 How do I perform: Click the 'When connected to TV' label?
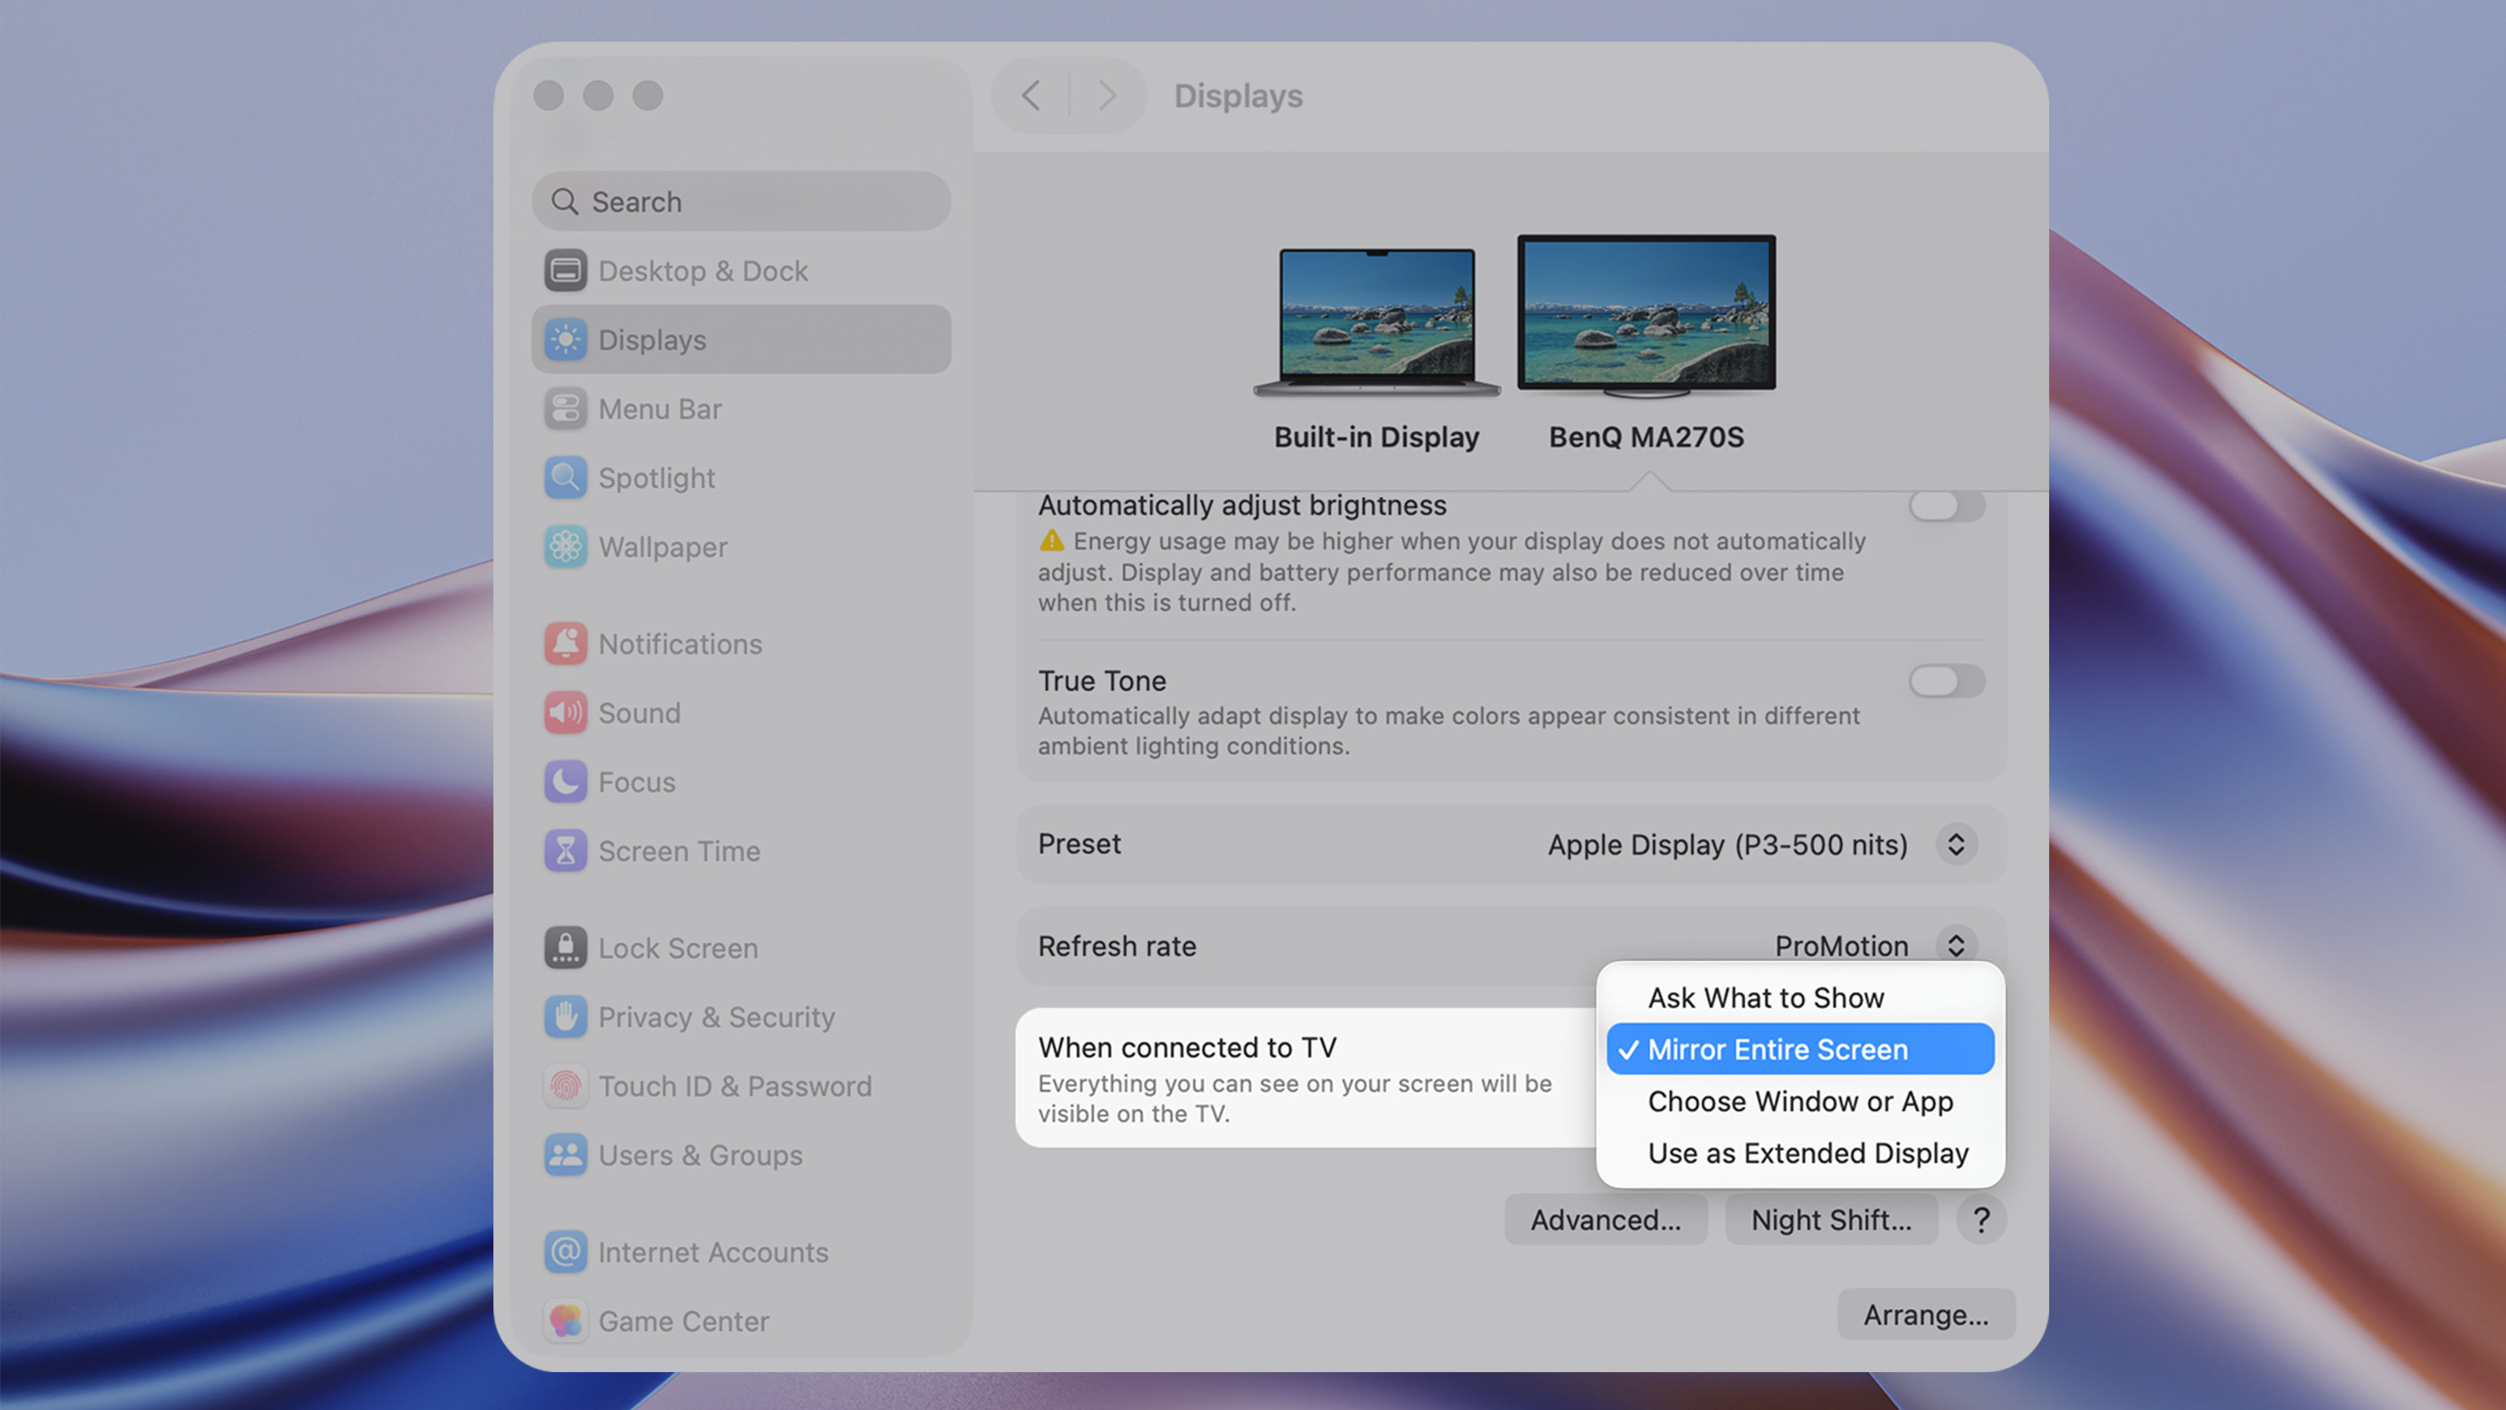point(1187,1047)
